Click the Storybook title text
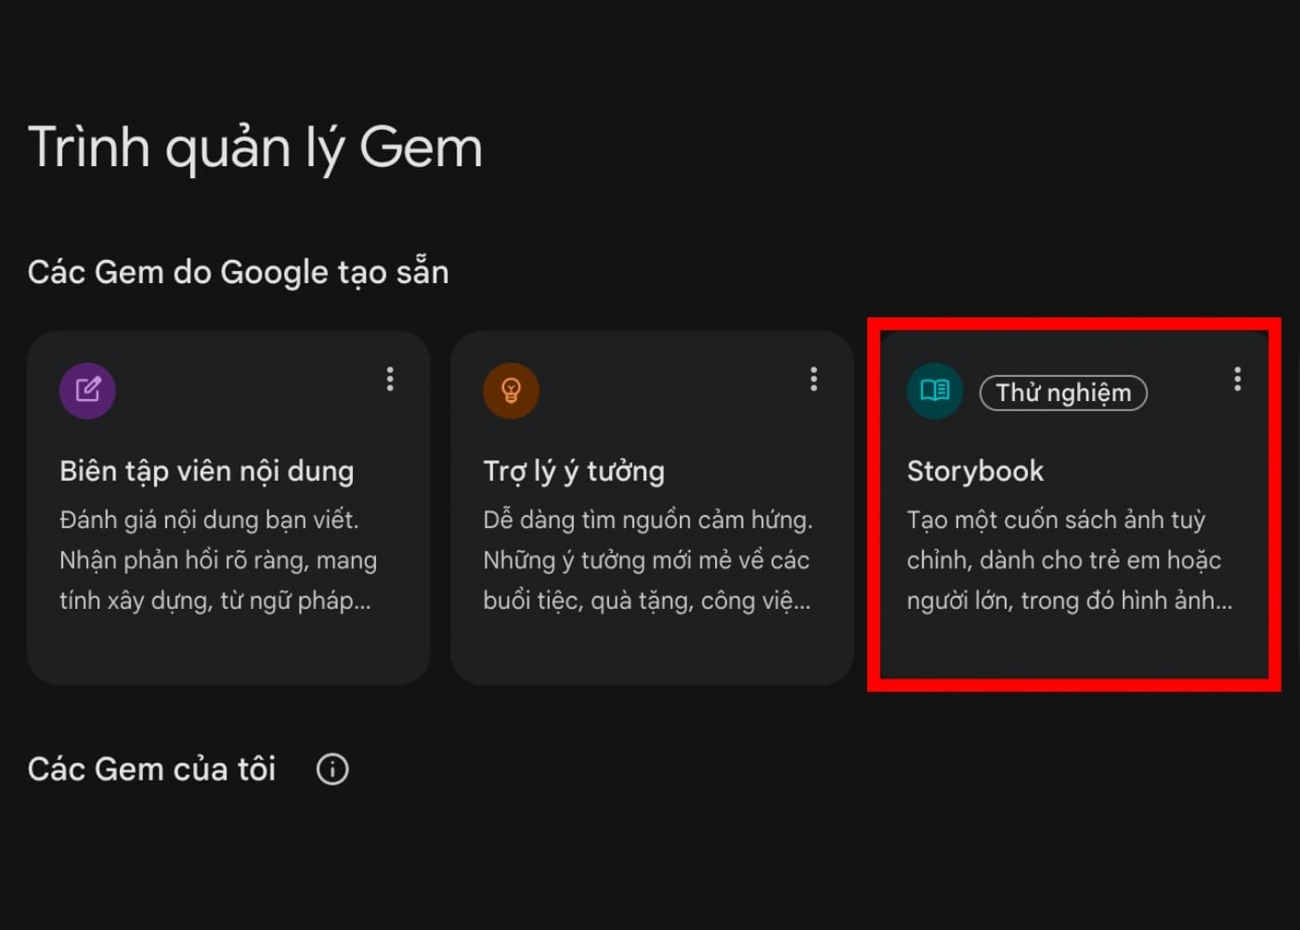Image resolution: width=1300 pixels, height=930 pixels. [x=975, y=471]
